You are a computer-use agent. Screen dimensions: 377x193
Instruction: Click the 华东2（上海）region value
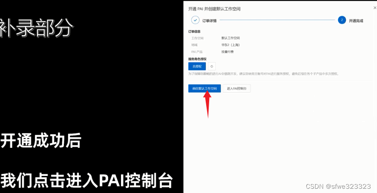click(230, 45)
